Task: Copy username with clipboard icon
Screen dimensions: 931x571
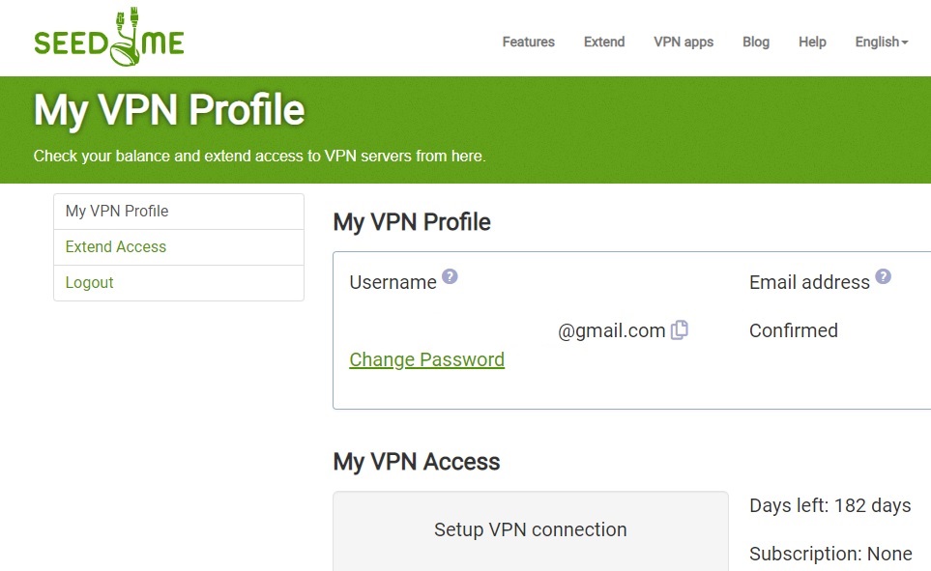Action: click(680, 330)
